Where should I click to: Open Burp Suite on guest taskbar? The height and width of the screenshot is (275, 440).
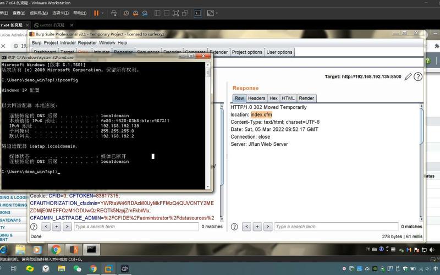point(74,250)
